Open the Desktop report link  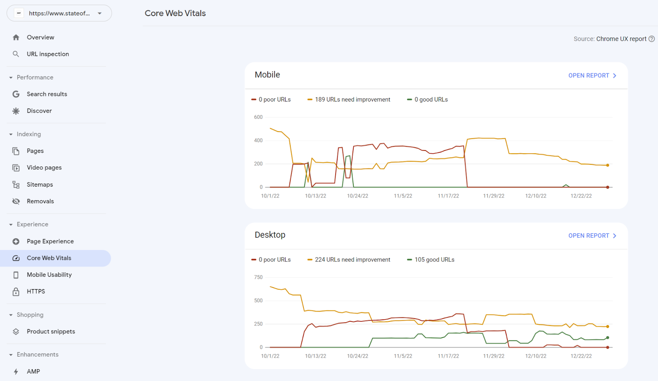point(592,236)
